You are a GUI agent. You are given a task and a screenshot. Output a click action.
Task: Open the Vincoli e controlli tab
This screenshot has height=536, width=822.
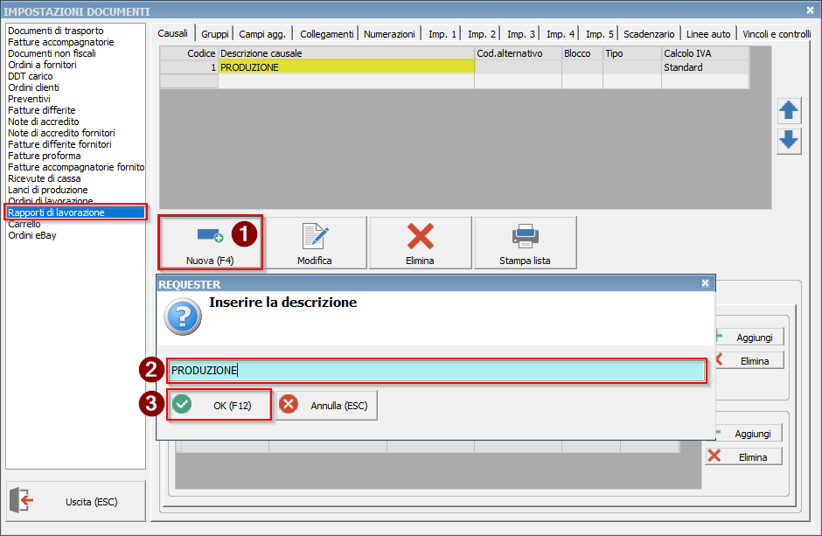pos(777,34)
